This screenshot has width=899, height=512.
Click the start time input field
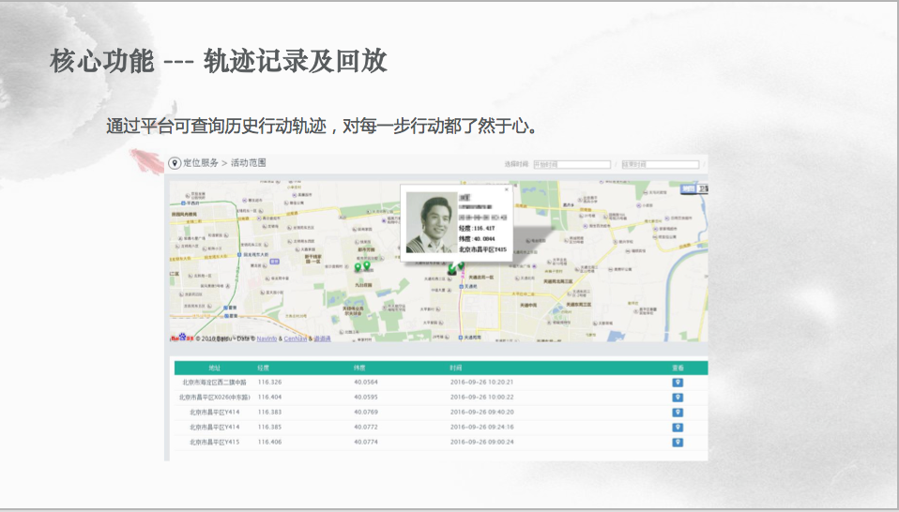click(x=571, y=164)
